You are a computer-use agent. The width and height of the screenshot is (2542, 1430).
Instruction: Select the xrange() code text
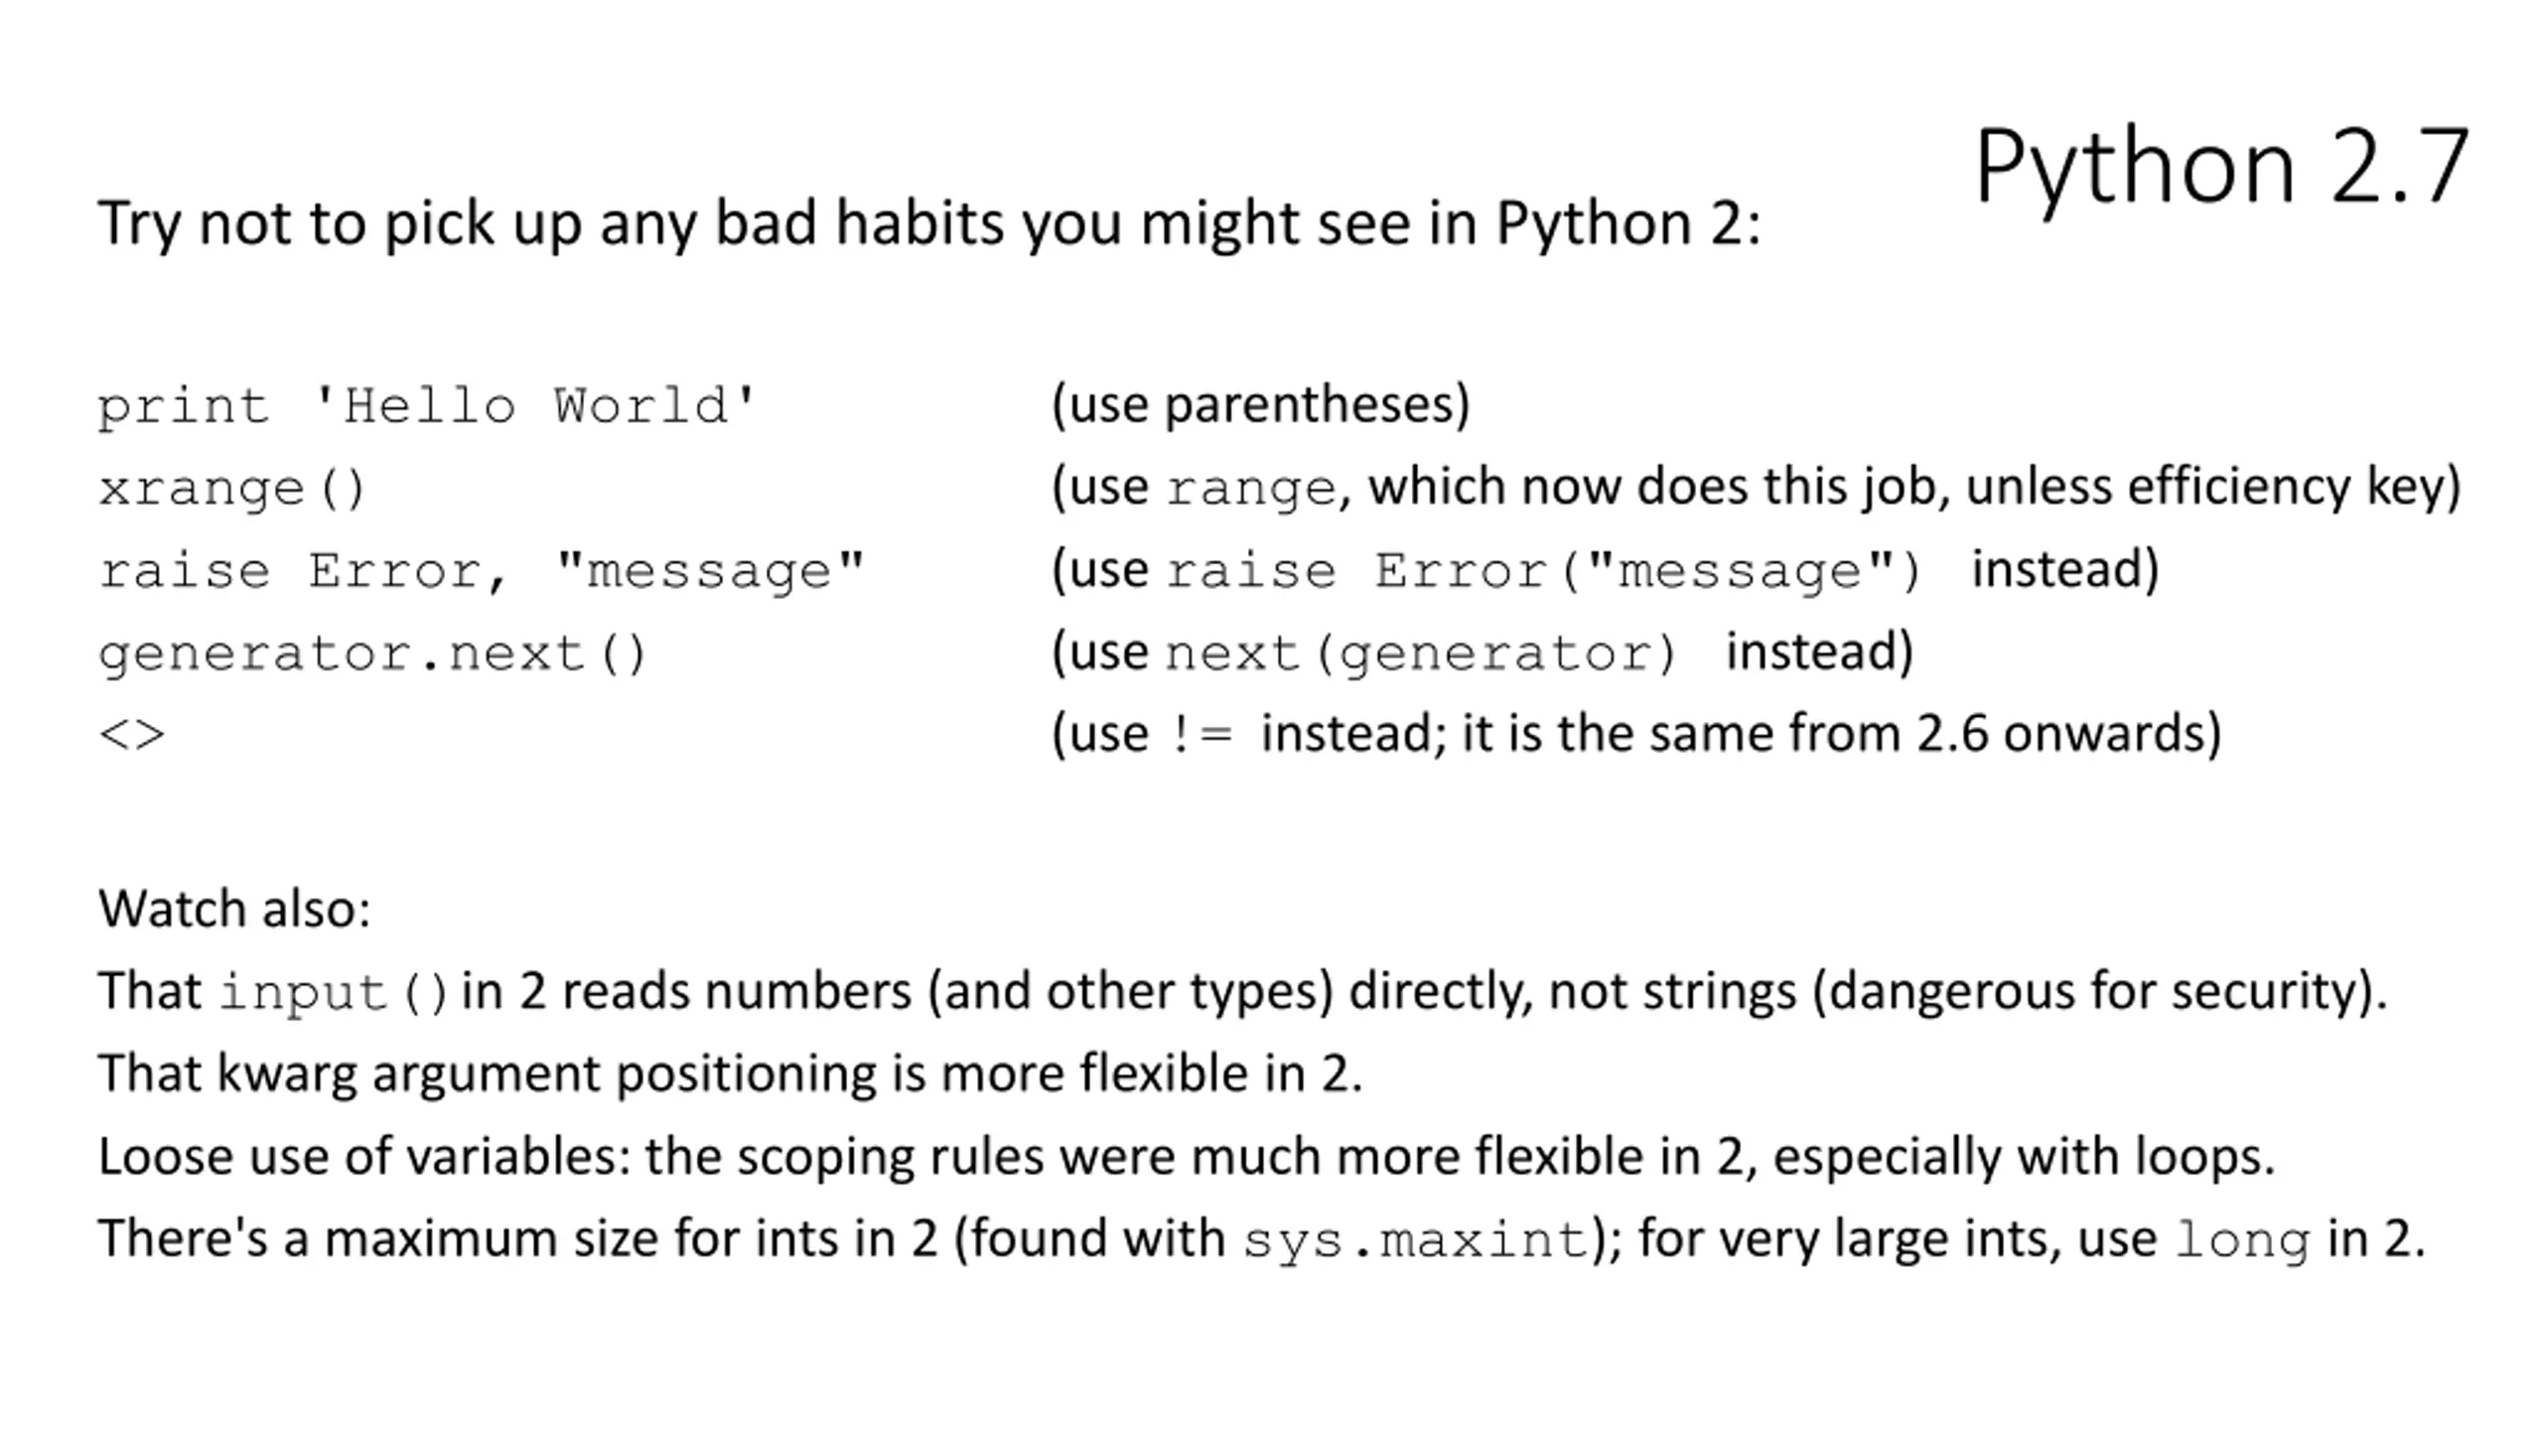[x=233, y=489]
